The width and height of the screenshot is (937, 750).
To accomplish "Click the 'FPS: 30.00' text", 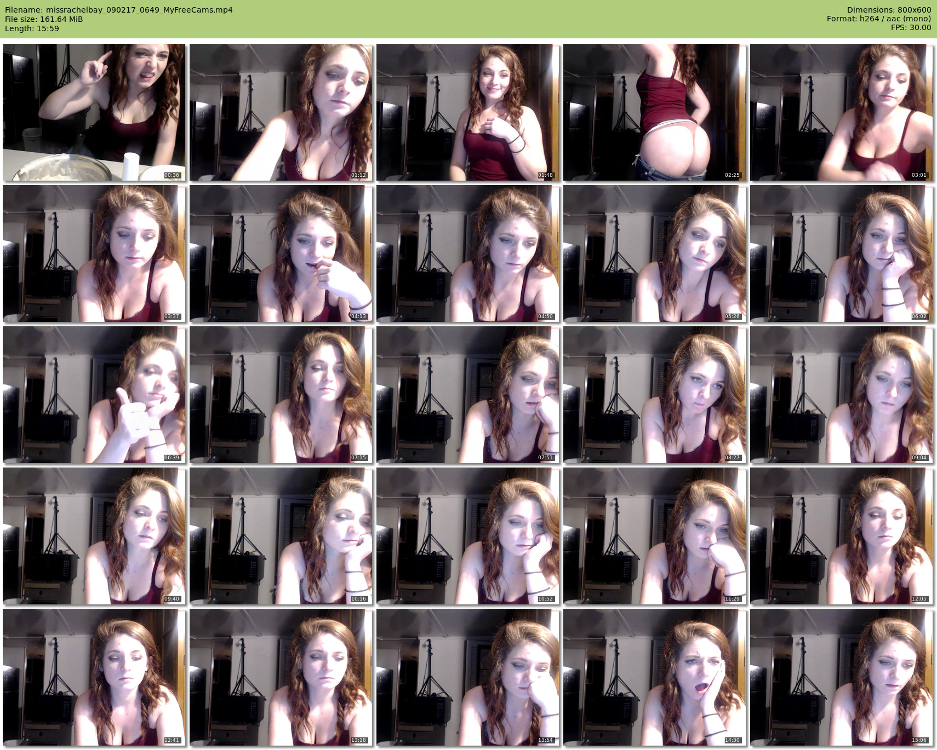I will pos(911,28).
